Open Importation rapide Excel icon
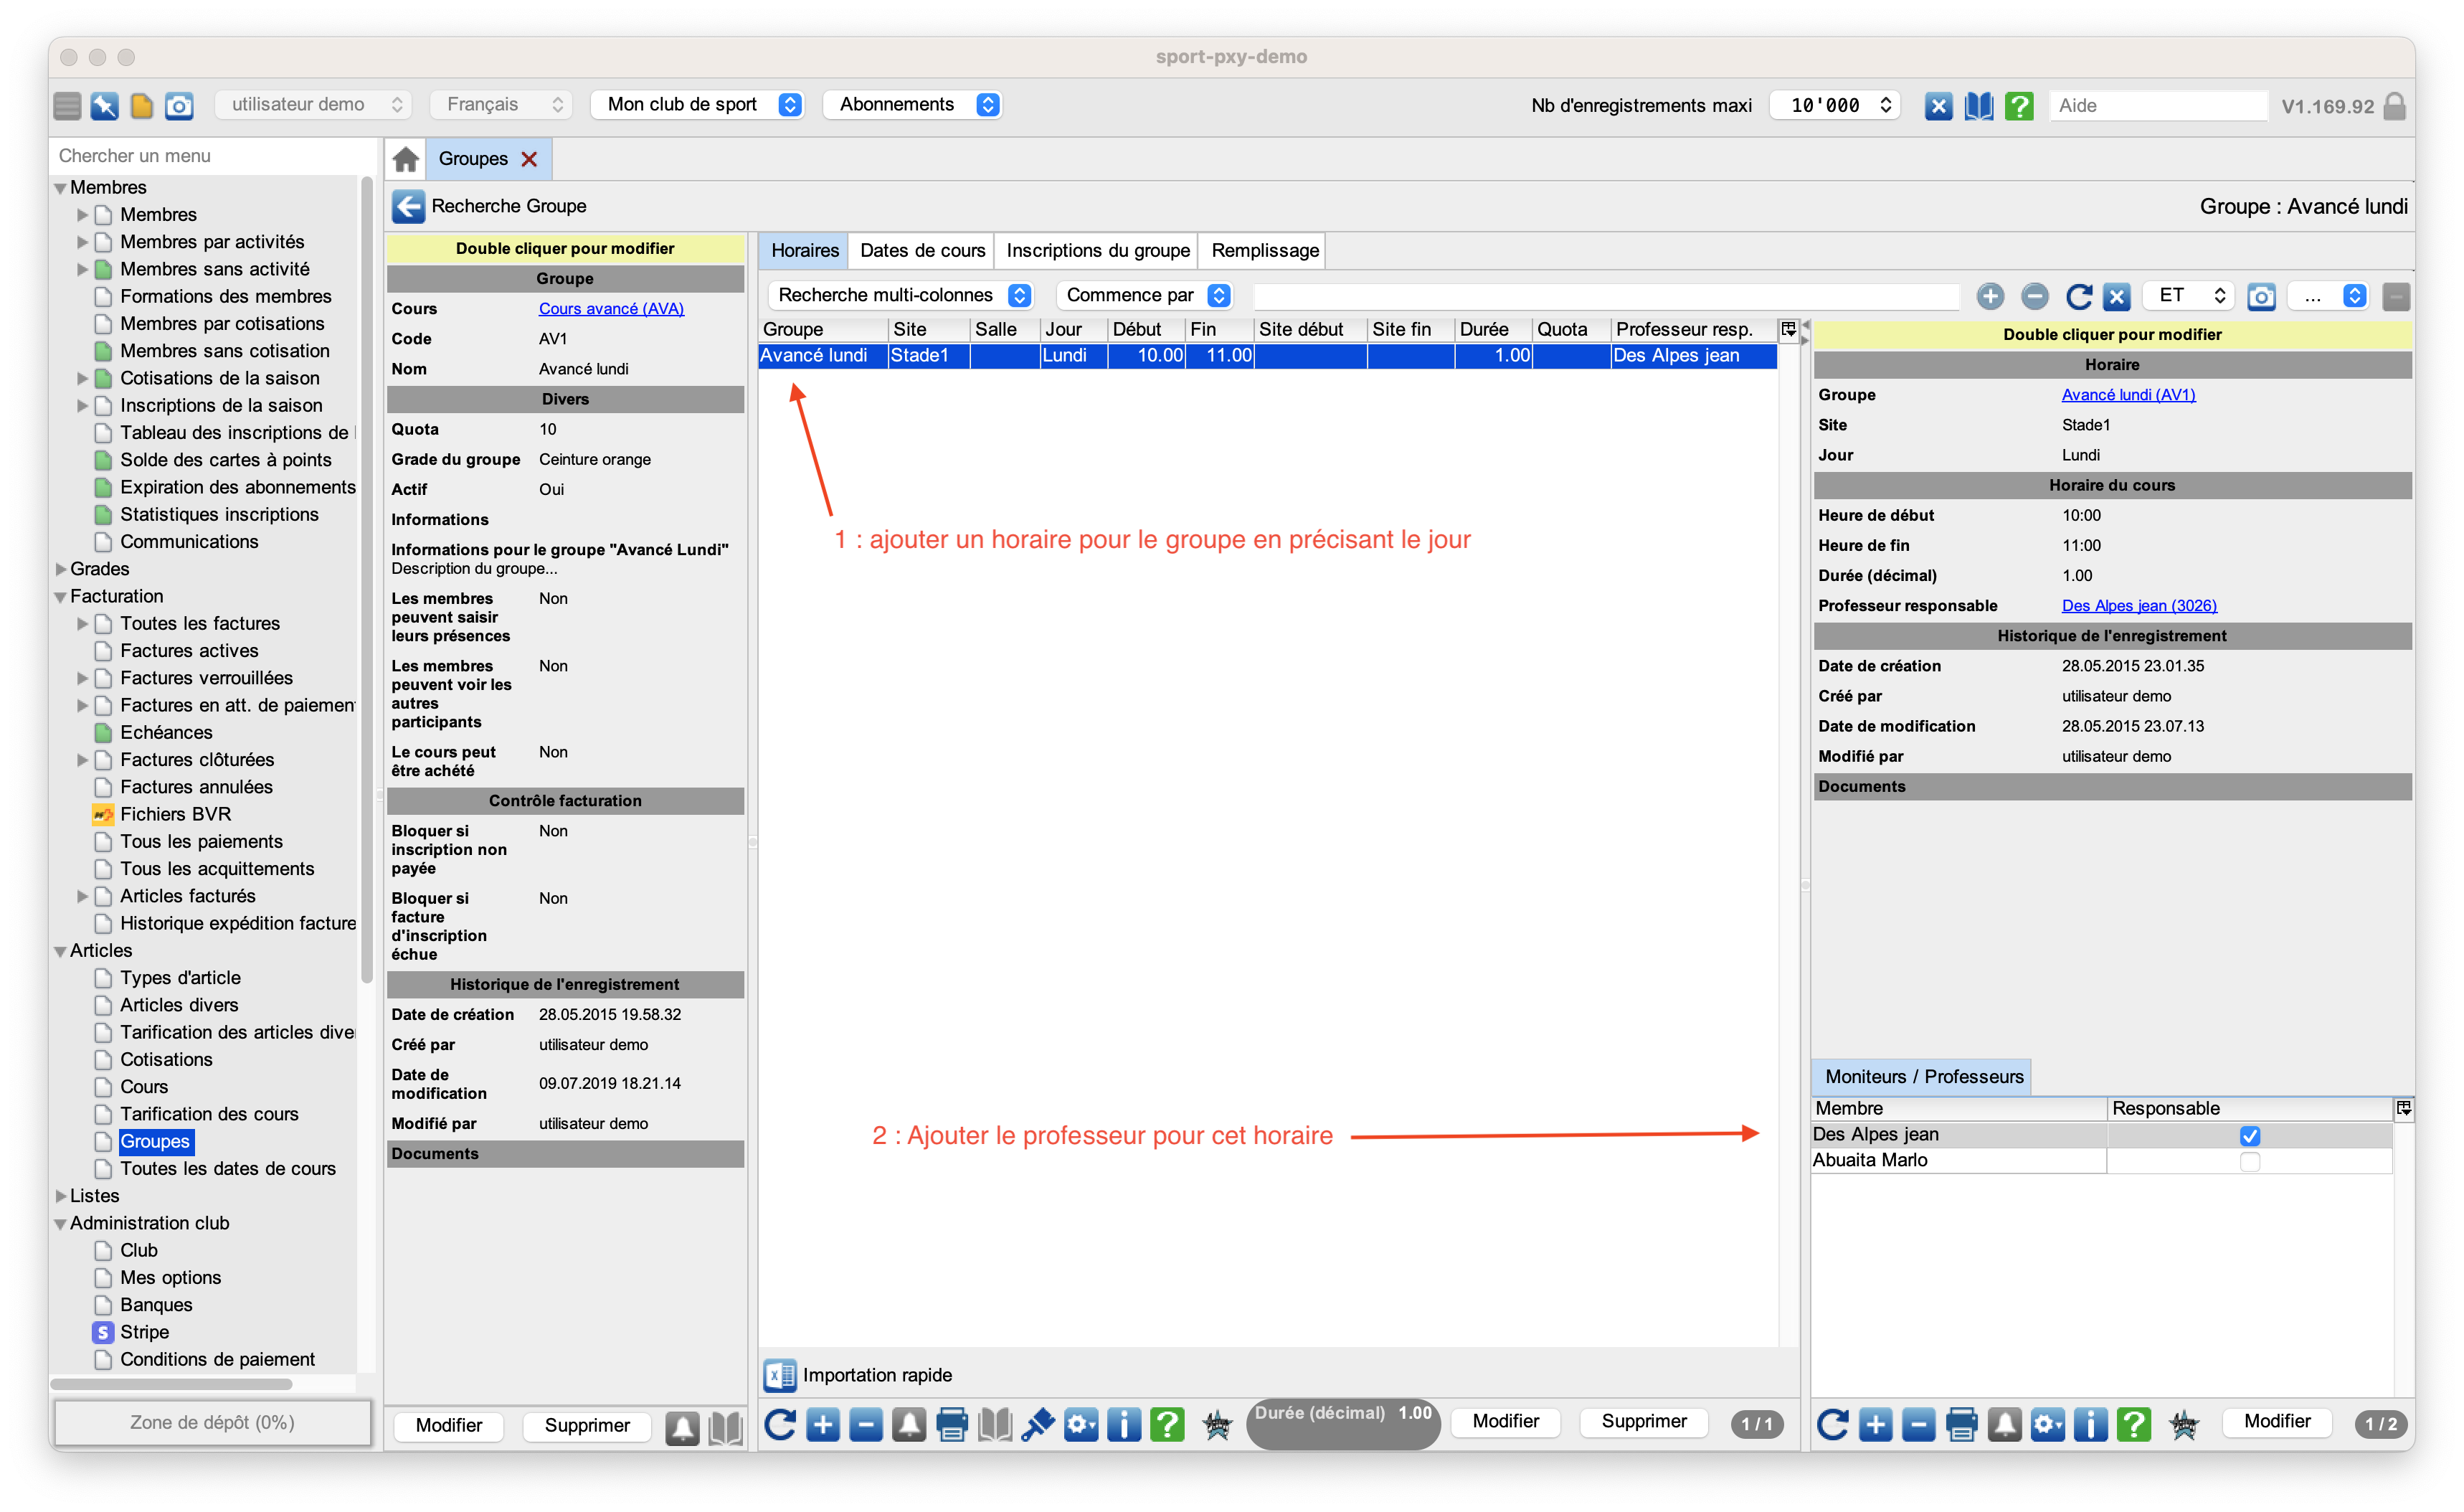 click(x=780, y=1375)
